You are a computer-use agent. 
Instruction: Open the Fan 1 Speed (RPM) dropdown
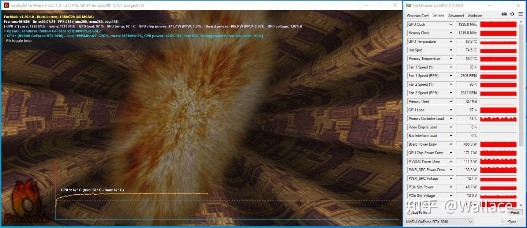451,76
